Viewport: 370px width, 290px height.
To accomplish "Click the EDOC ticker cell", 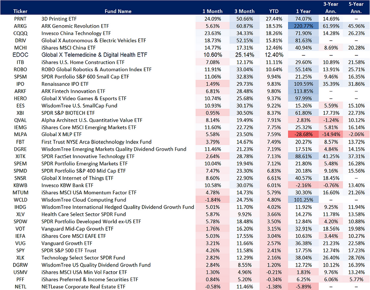I will coord(20,55).
